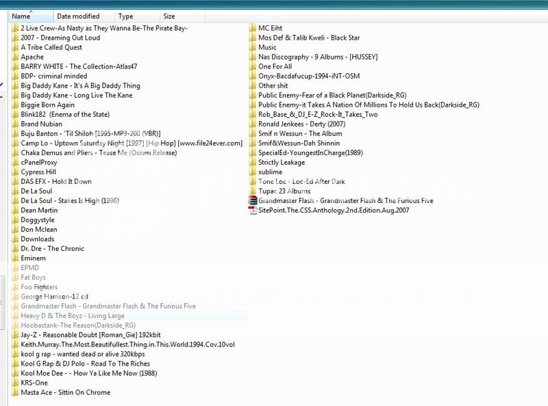Select 'Hoobastank-The Reason(Darkside_RG)' name
The height and width of the screenshot is (406, 548).
click(x=78, y=325)
